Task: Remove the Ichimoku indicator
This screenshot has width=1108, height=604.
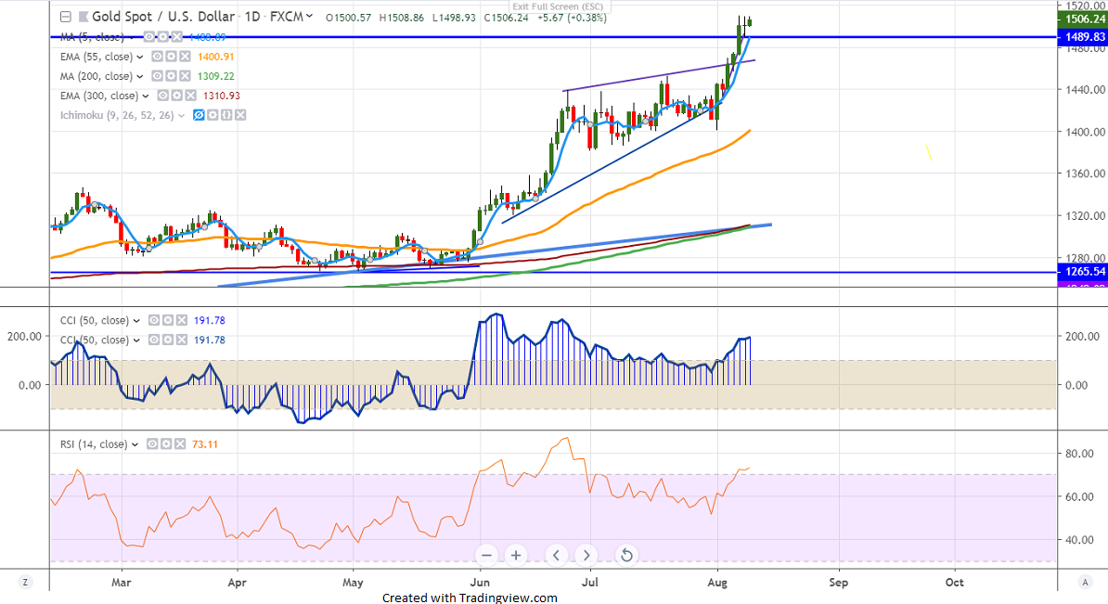Action: [x=240, y=115]
